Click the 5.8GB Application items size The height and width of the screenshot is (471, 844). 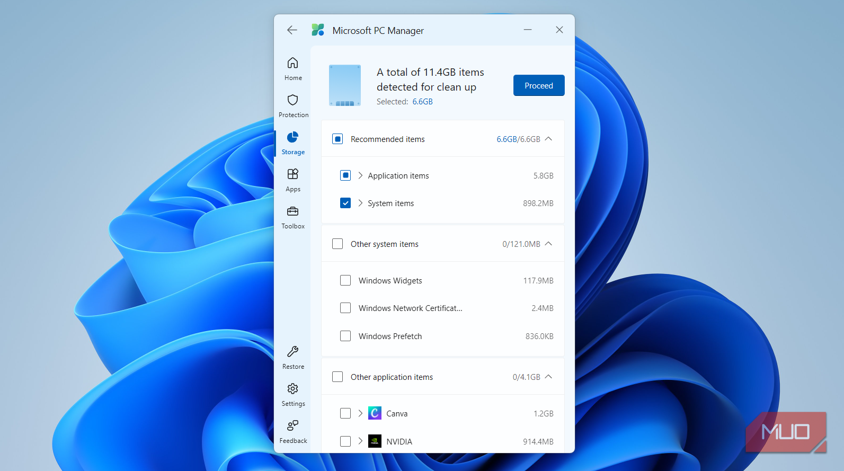coord(544,176)
